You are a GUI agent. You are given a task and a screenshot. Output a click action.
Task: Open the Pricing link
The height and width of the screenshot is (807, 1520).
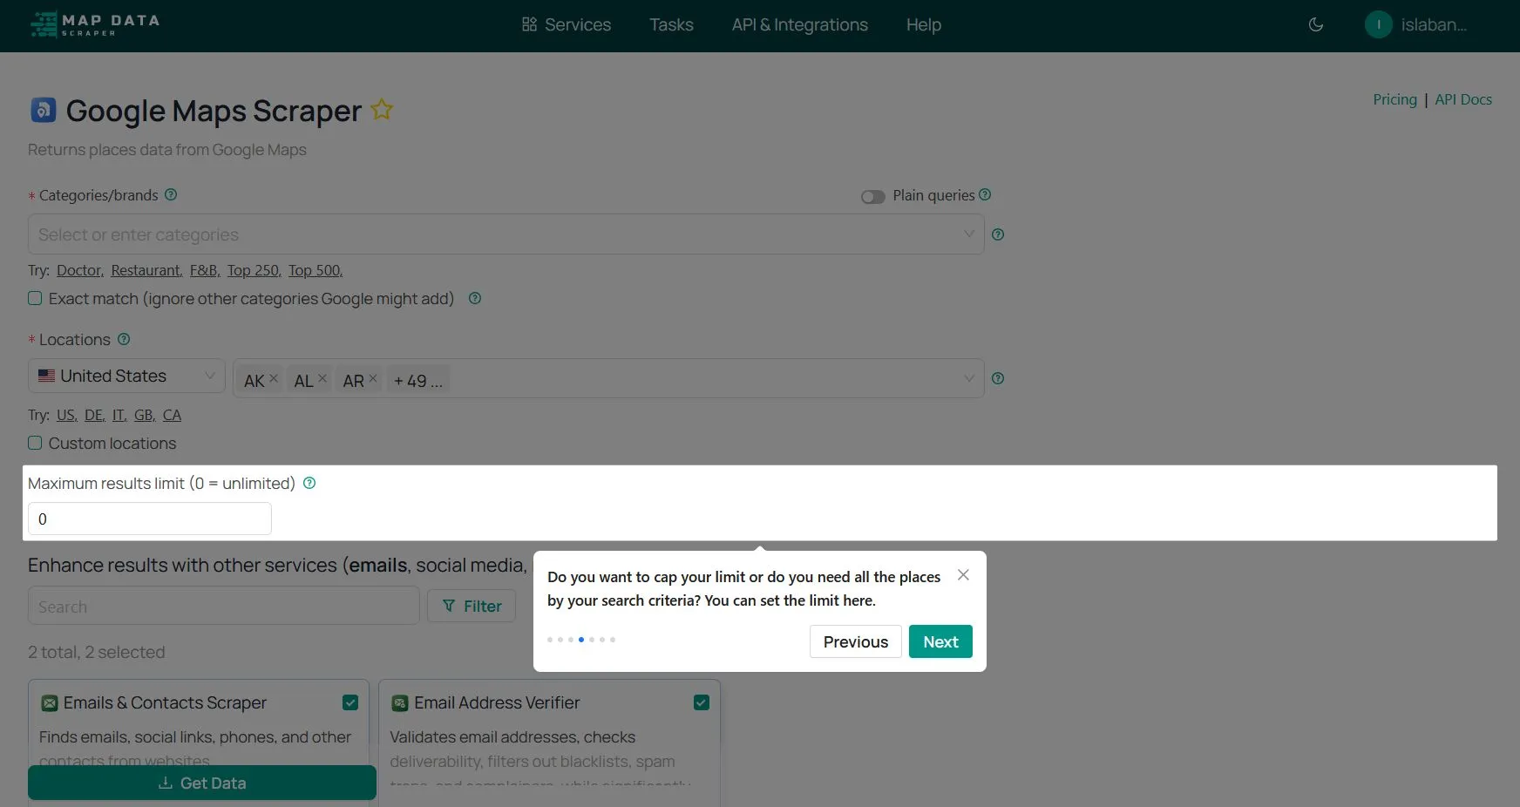pos(1394,99)
